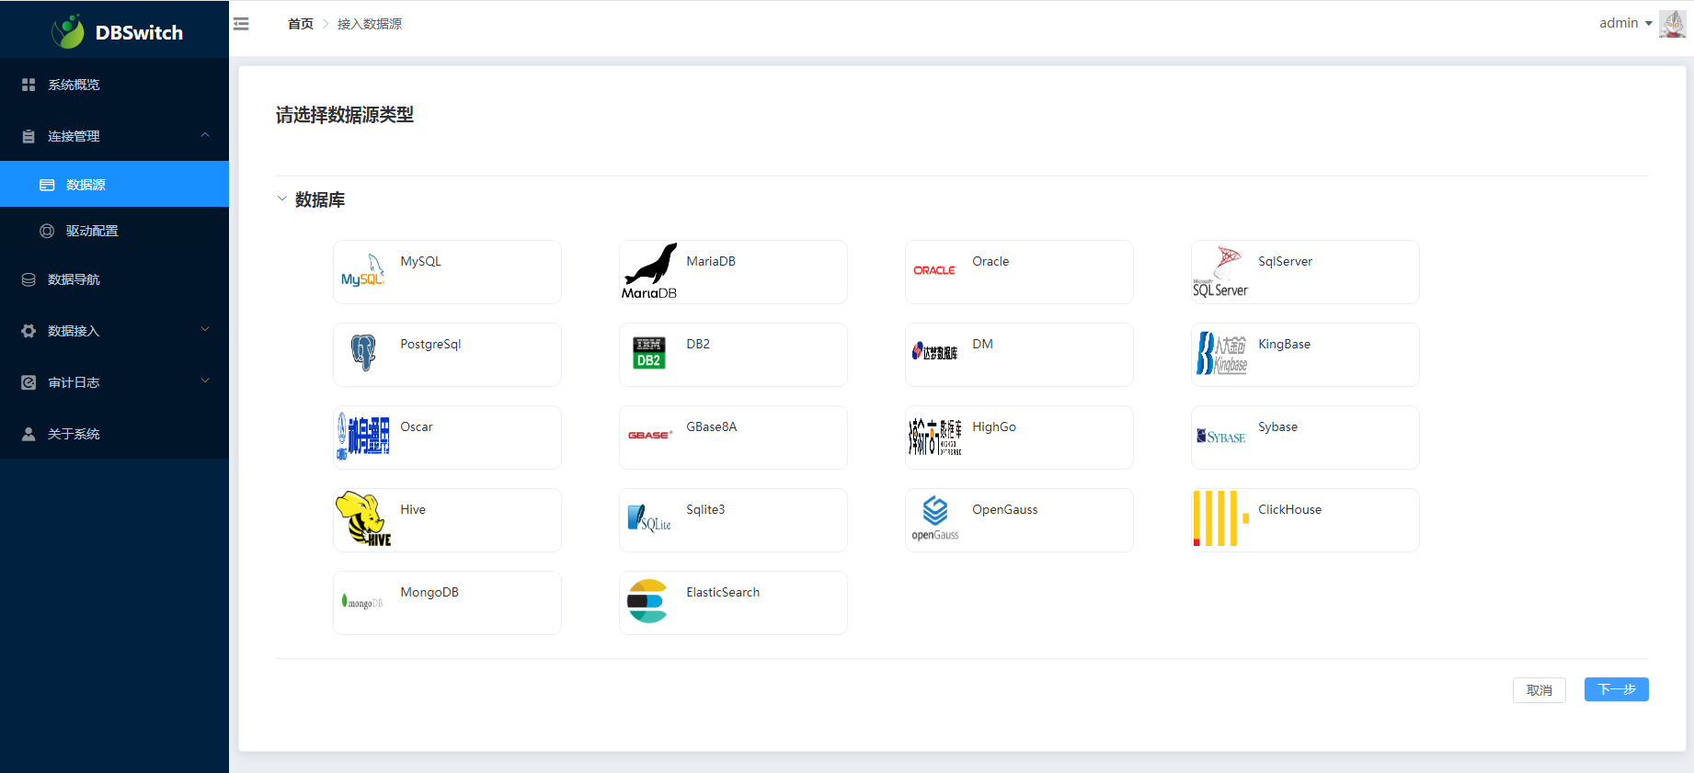Click the Hive label text
The image size is (1694, 773).
[413, 510]
